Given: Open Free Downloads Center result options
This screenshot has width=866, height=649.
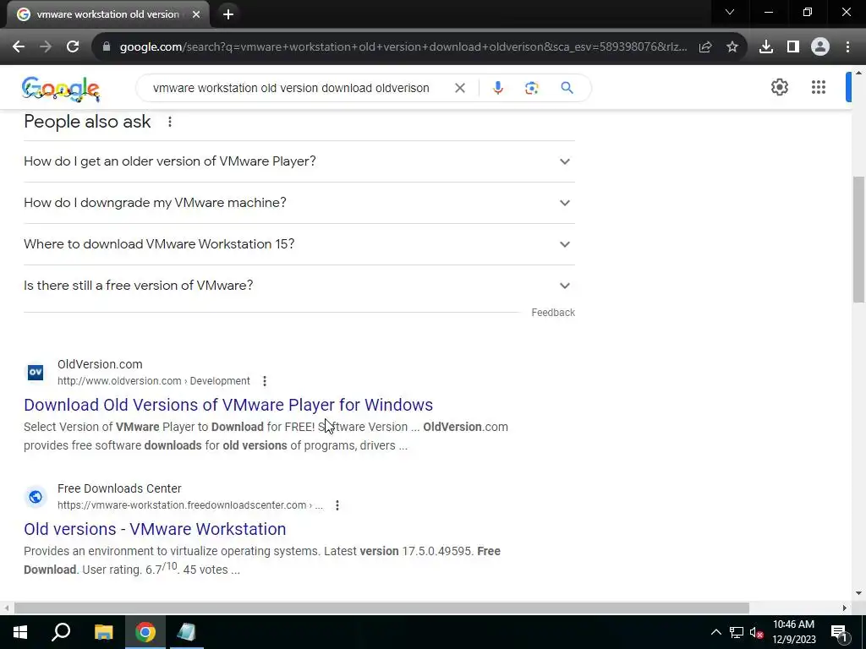Looking at the screenshot, I should (337, 505).
